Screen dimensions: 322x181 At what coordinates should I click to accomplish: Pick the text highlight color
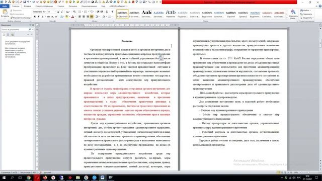point(67,17)
